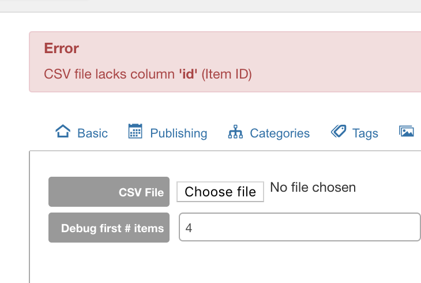Click the picture icon after Tags

click(x=406, y=131)
